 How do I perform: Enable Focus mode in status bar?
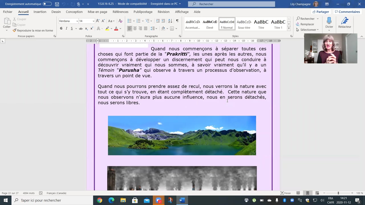pyautogui.click(x=286, y=193)
